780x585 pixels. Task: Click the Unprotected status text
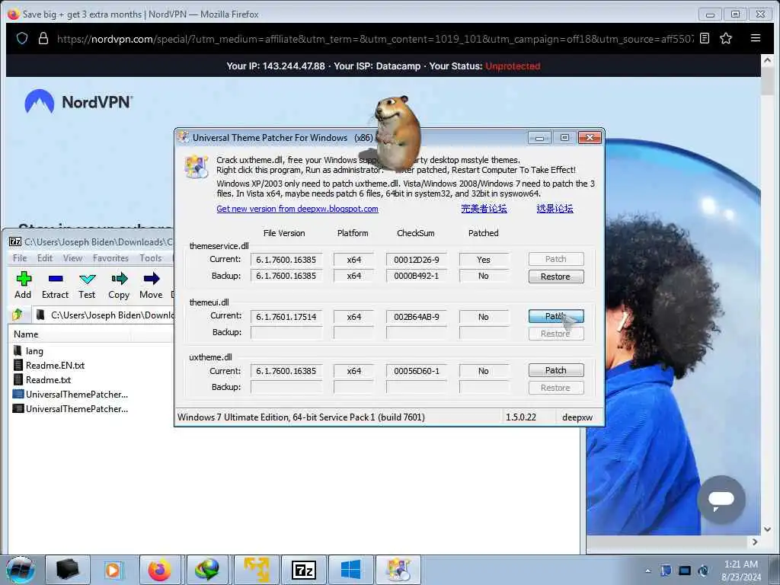(x=513, y=66)
